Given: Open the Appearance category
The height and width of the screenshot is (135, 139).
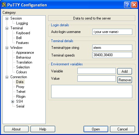Looking at the screenshot, I should pyautogui.click(x=25, y=53).
